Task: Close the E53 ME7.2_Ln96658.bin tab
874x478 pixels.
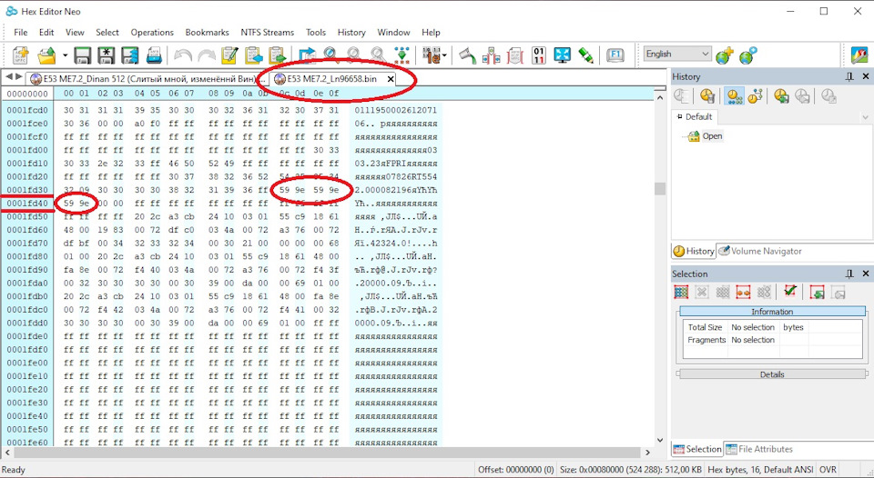Action: point(391,79)
